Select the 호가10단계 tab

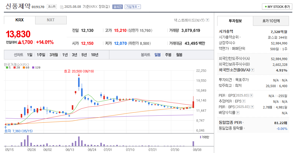click(x=271, y=21)
